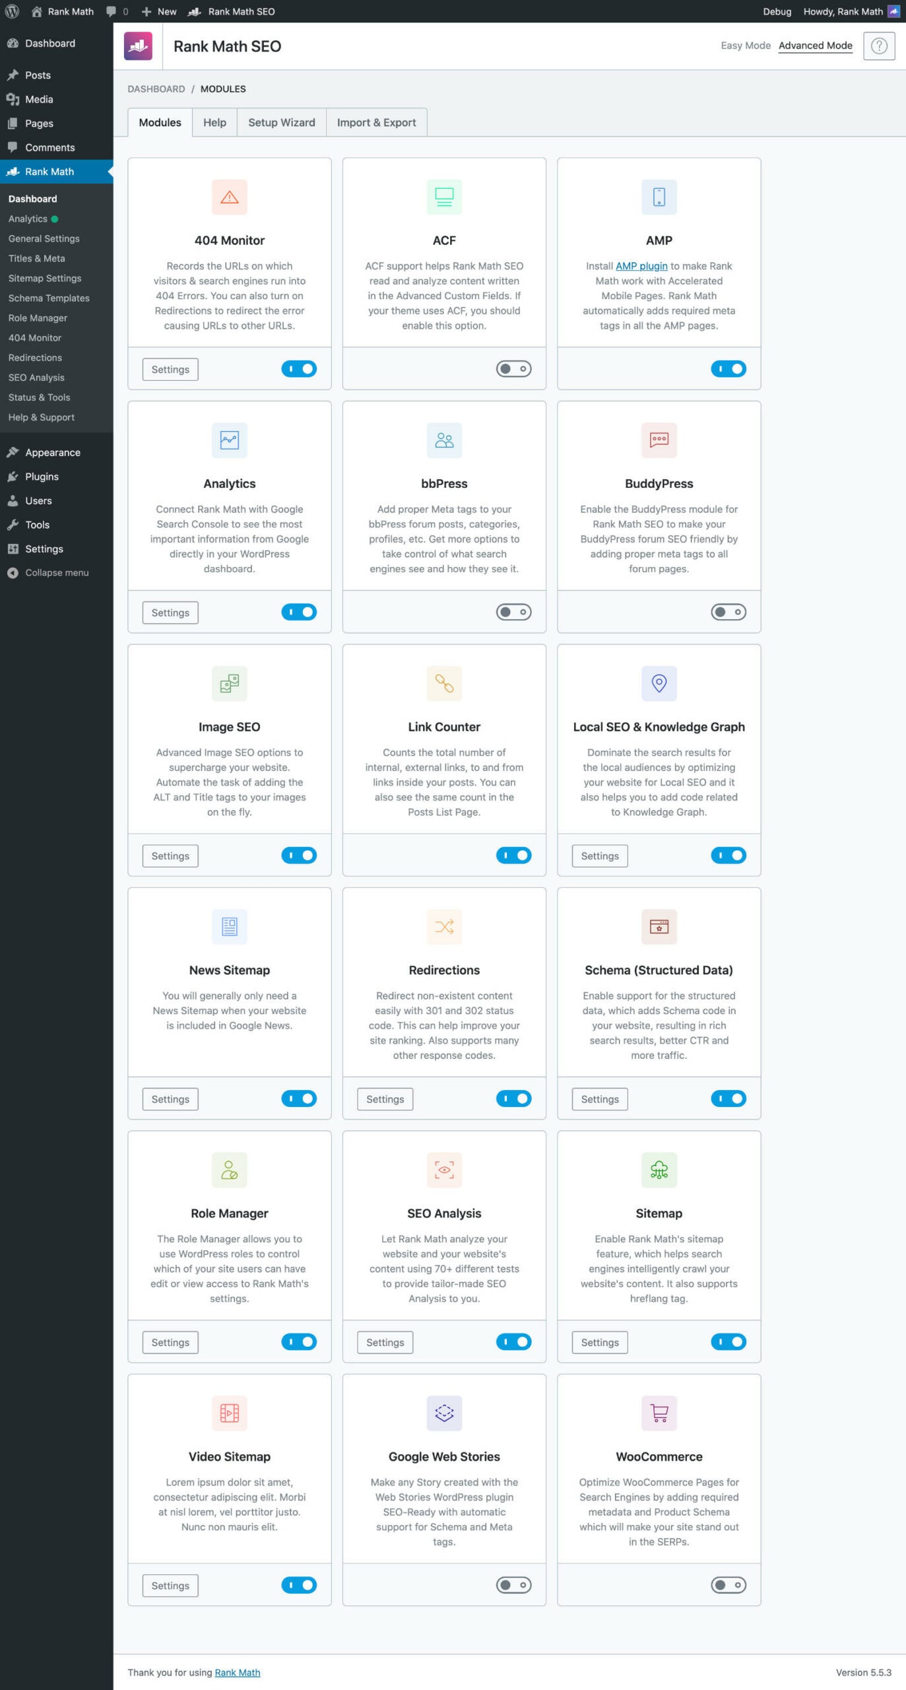Click the BuddyPress chat bubble icon

click(x=659, y=440)
